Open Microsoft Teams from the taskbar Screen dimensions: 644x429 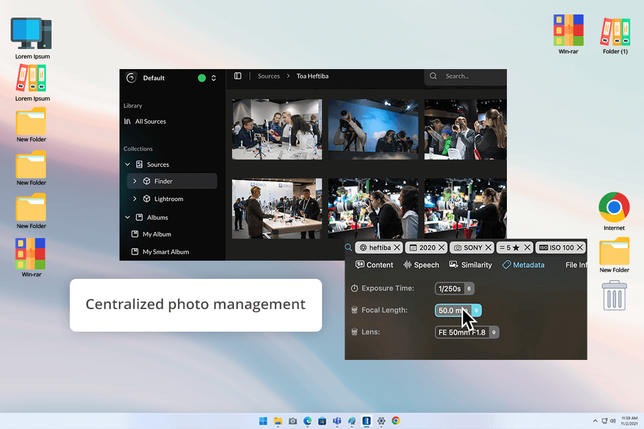tap(337, 421)
